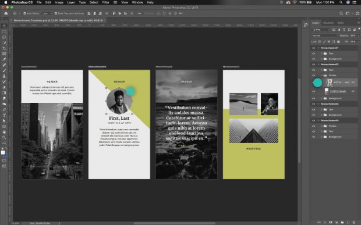The width and height of the screenshot is (361, 225).
Task: Select the PHOTO FRAME layer
Action: [338, 91]
